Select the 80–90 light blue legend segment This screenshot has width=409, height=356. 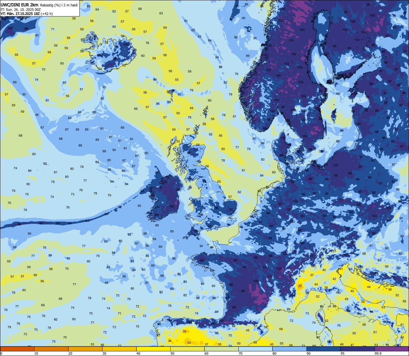click(x=289, y=349)
